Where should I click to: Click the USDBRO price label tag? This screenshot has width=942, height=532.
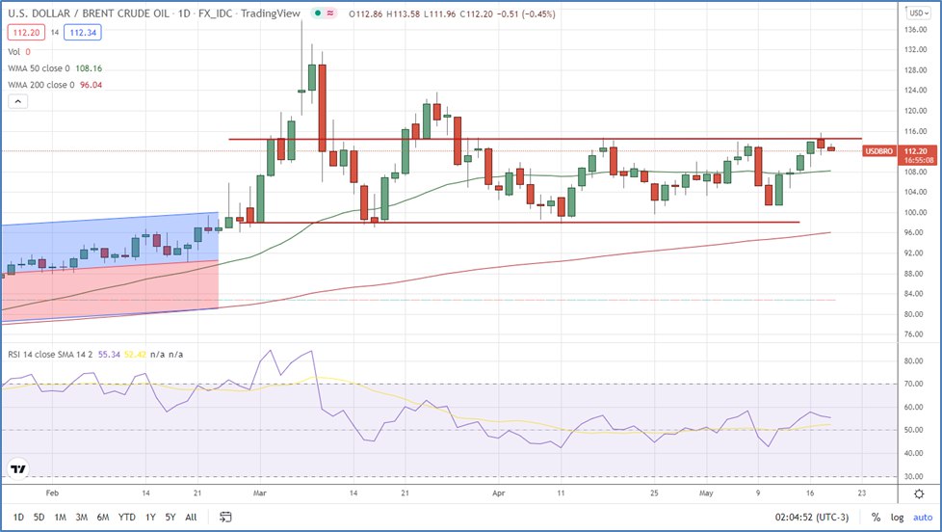879,151
